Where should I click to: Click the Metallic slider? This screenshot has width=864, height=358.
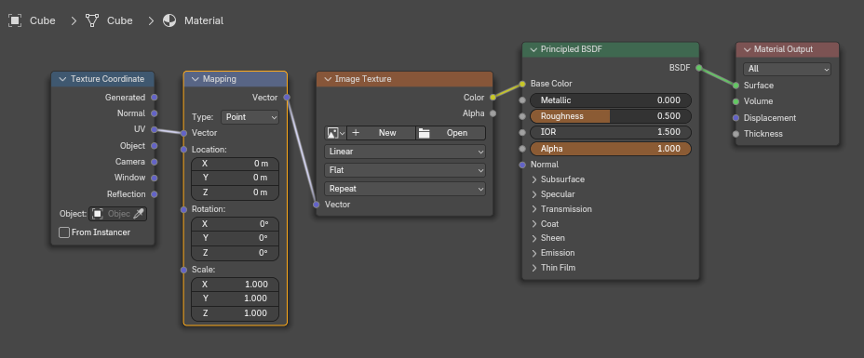(x=610, y=100)
